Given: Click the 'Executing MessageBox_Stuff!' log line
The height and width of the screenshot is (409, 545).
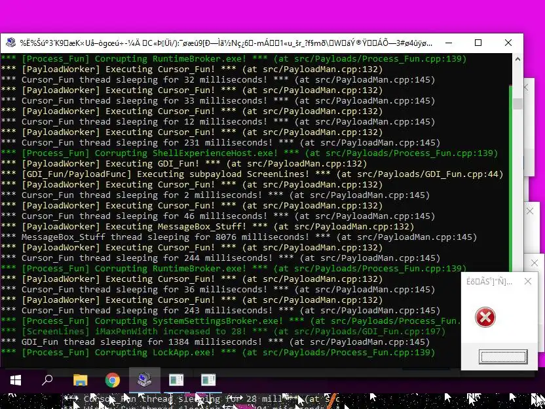Looking at the screenshot, I should 208,226.
